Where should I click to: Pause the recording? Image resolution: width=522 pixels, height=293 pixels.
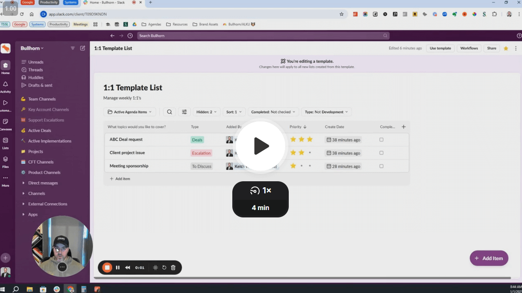coord(118,268)
